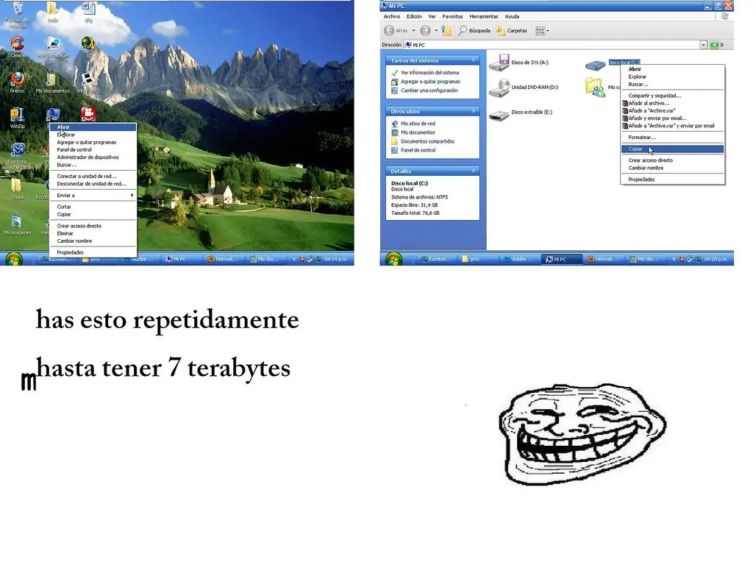The height and width of the screenshot is (565, 753).
Task: Choose Administrador de dispositivos on desktop menu
Action: (93, 157)
